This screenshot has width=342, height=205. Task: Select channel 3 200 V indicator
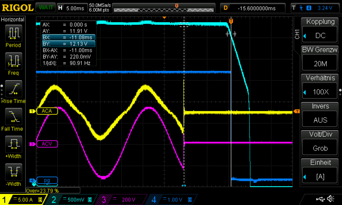click(122, 200)
